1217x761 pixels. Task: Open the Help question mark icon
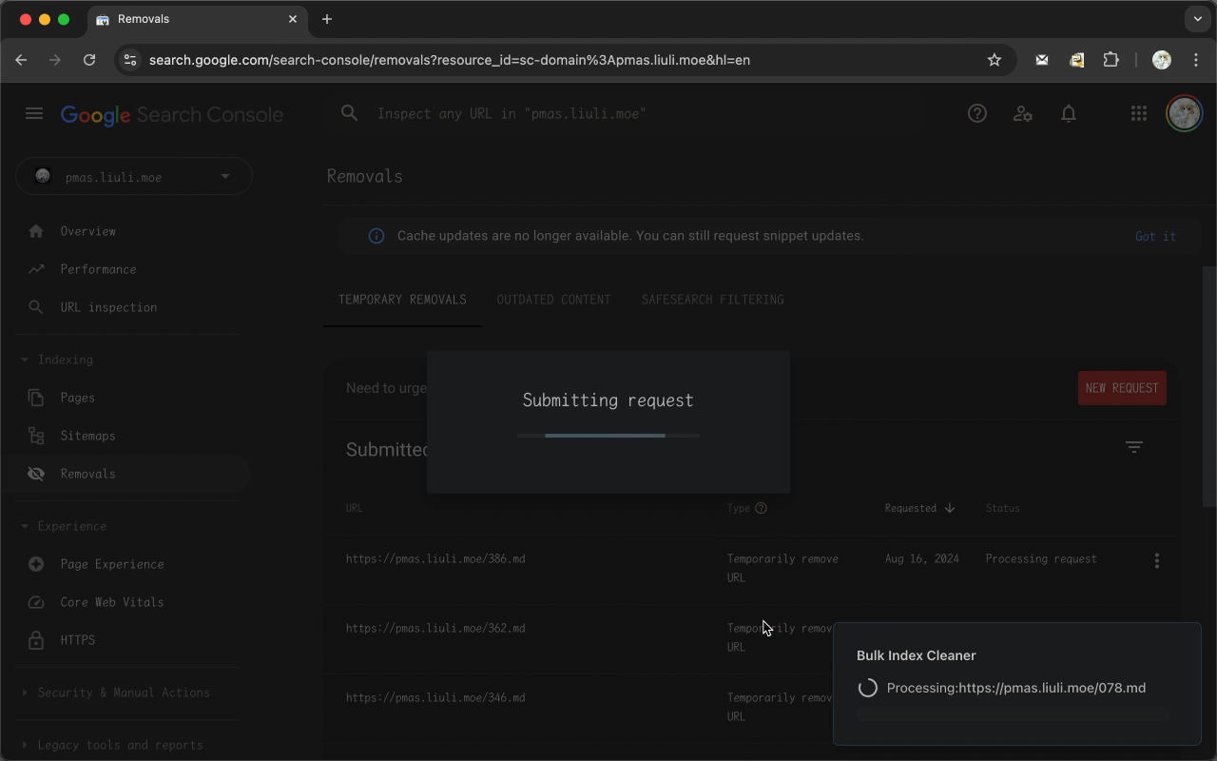tap(977, 113)
